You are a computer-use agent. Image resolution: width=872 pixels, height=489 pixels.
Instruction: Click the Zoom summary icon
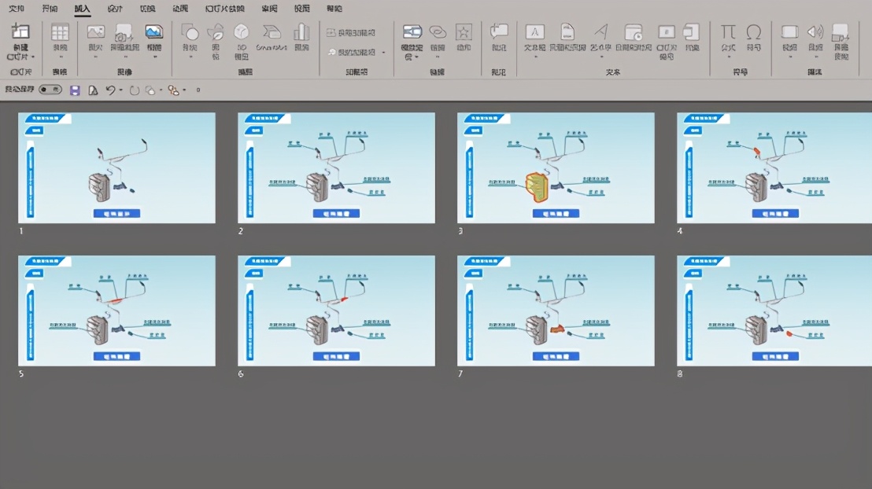pos(412,31)
